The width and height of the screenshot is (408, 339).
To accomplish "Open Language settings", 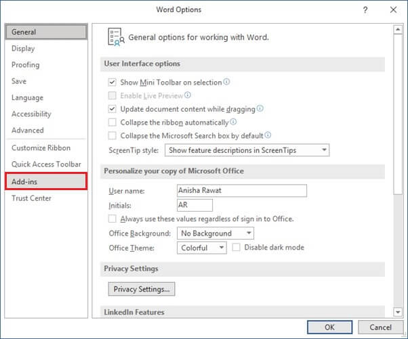I will pyautogui.click(x=46, y=97).
